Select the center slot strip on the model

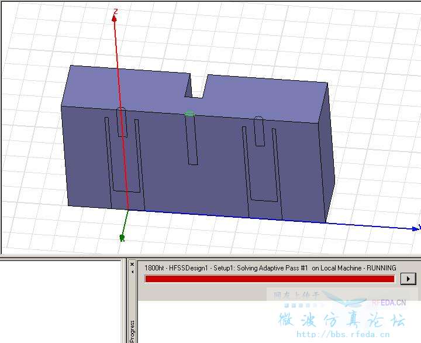tap(192, 140)
